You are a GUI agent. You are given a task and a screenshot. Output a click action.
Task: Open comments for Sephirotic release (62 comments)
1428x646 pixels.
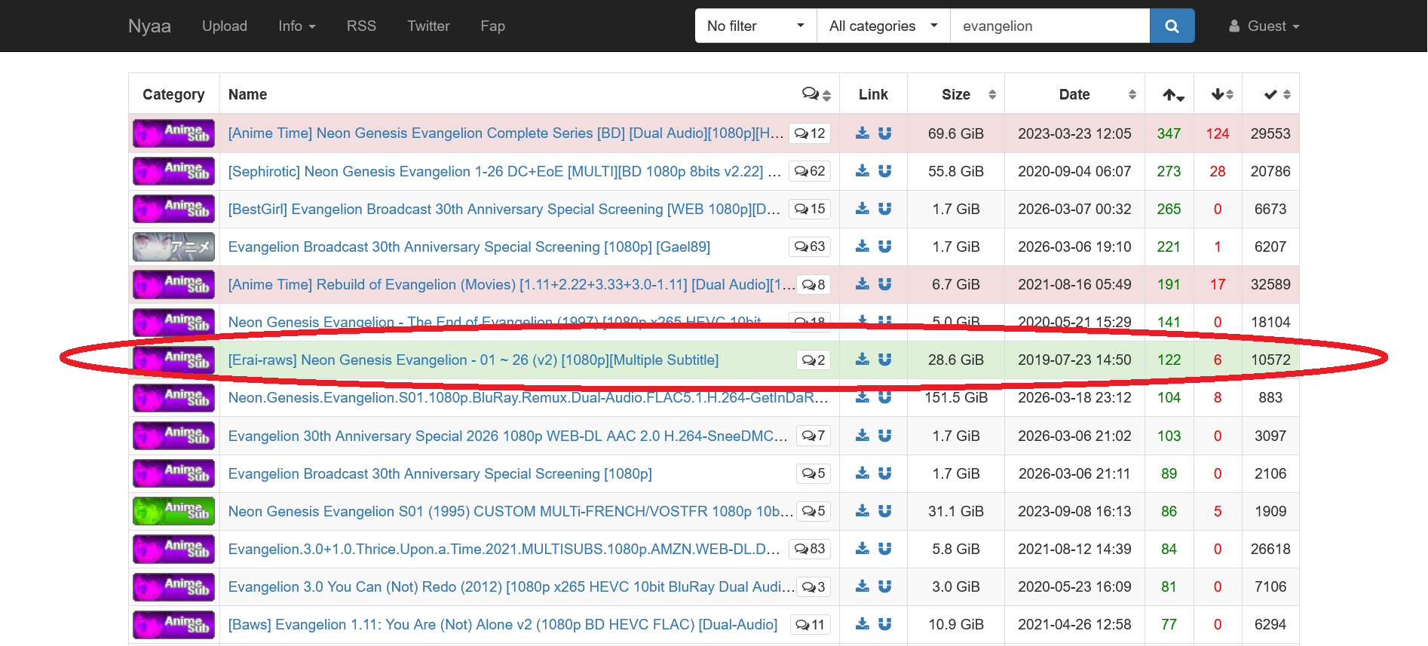coord(810,171)
